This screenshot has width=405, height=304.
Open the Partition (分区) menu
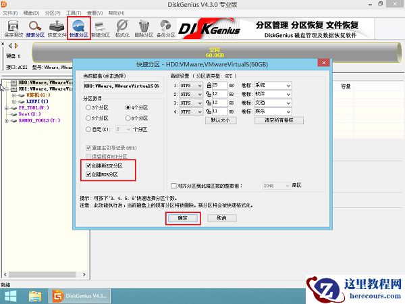pyautogui.click(x=53, y=13)
